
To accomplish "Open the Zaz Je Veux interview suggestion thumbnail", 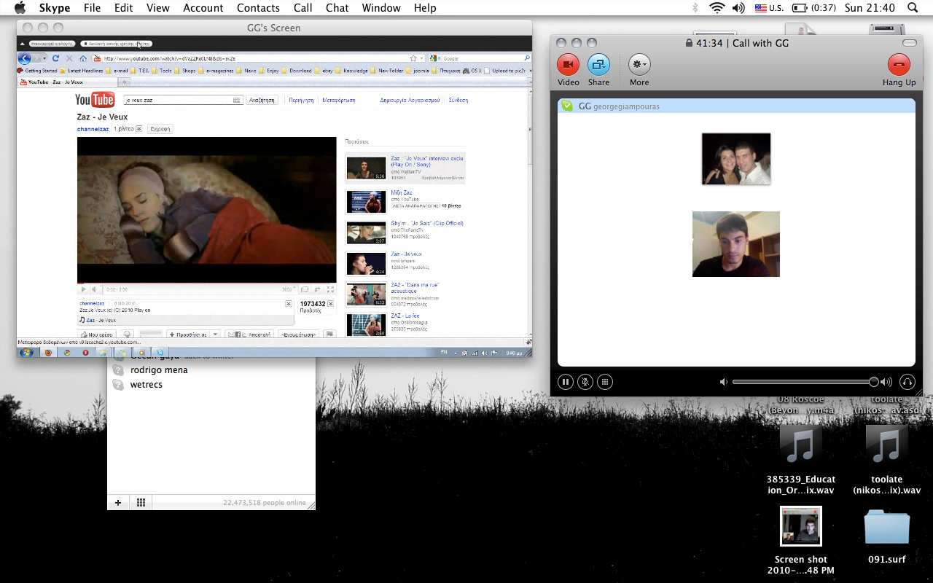I will [x=366, y=168].
